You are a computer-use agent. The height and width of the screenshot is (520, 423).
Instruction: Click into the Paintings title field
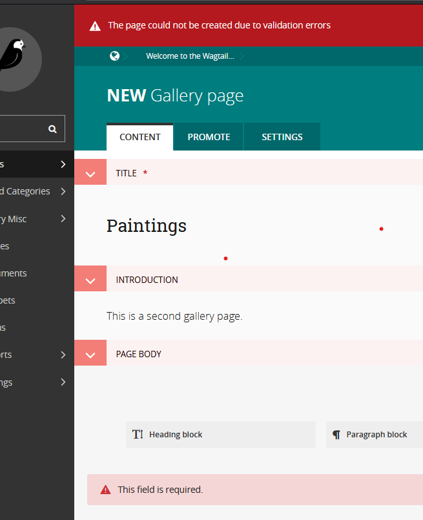click(x=147, y=226)
